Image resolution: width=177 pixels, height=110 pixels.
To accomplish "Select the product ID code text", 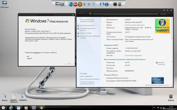I will [127, 81].
